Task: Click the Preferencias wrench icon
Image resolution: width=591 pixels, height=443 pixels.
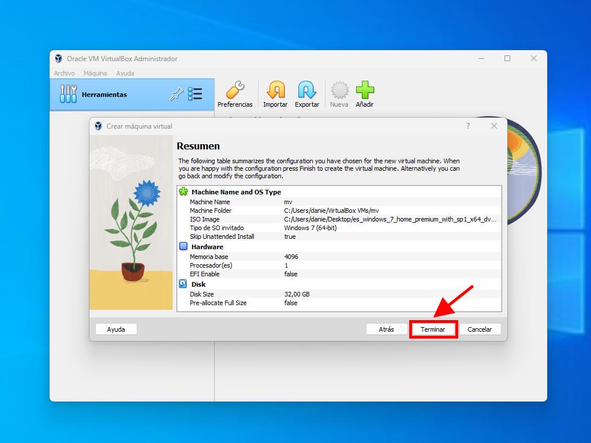Action: pyautogui.click(x=235, y=91)
